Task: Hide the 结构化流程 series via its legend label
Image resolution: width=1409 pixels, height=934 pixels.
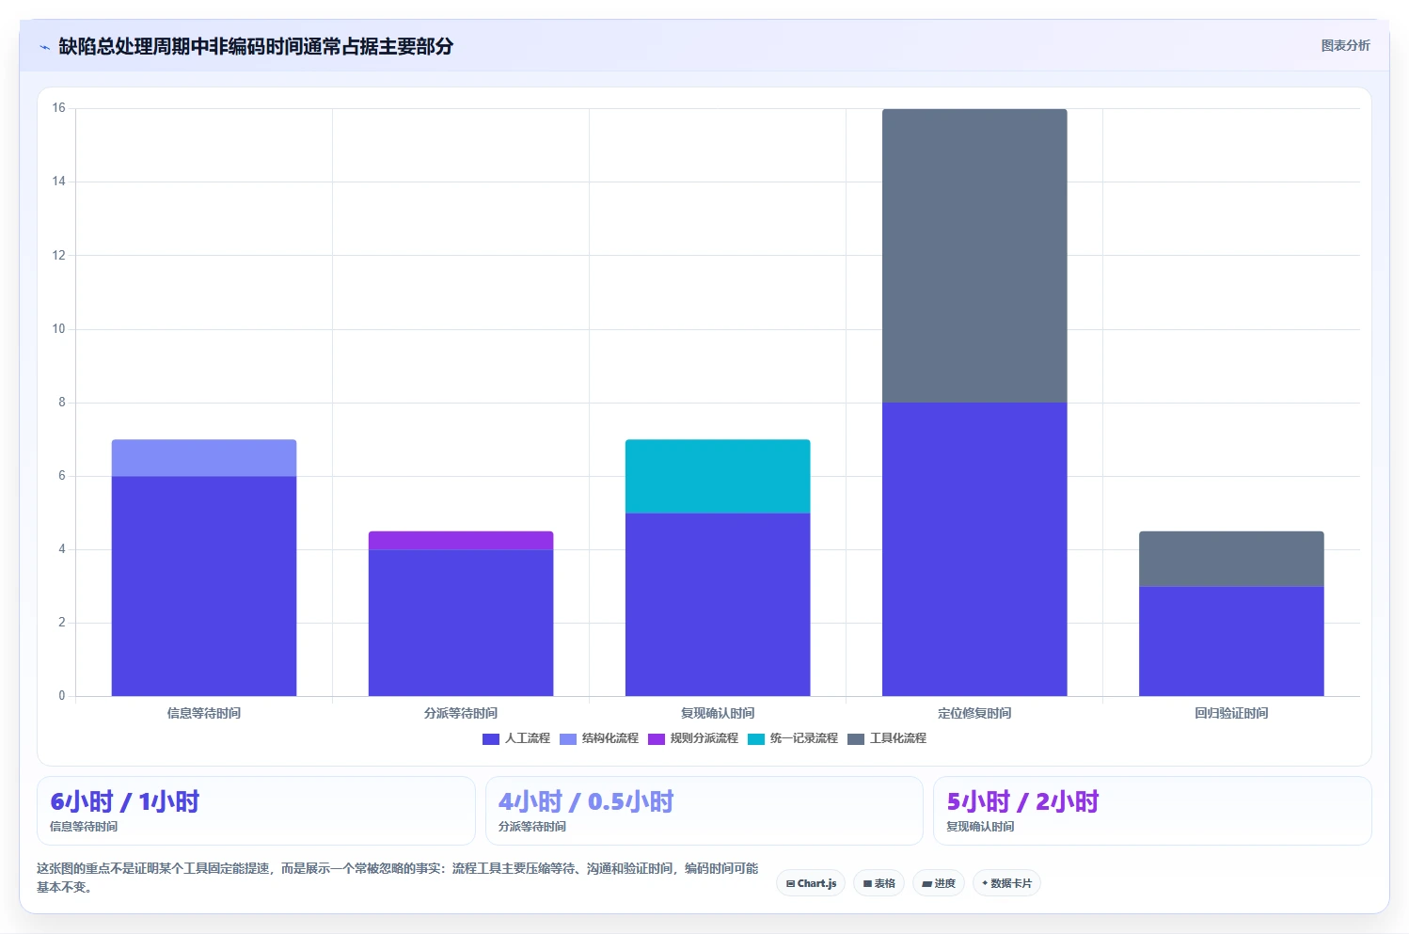Action: (x=610, y=738)
